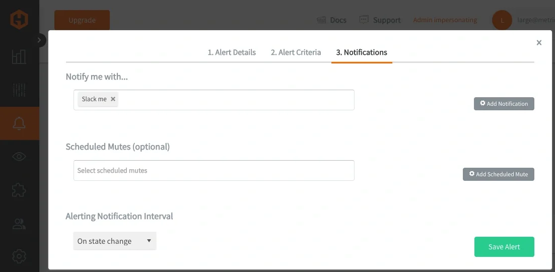Open the dashboards bar chart sidebar icon
Image resolution: width=555 pixels, height=272 pixels.
point(19,56)
